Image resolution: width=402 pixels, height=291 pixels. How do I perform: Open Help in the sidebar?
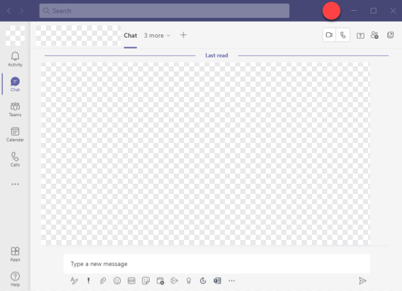(x=15, y=279)
